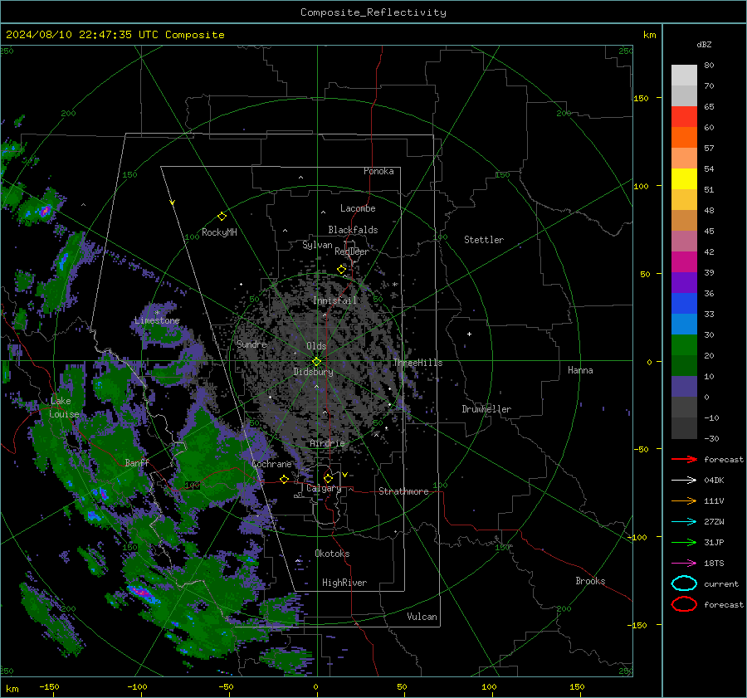Viewport: 747px width, 698px height.
Task: Click the green 31JP arrow symbol
Action: pos(684,542)
